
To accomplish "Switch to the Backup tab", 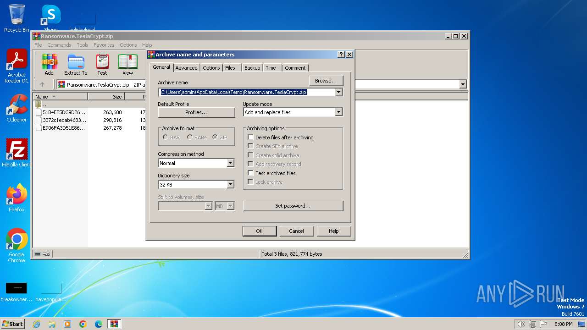I will click(252, 68).
